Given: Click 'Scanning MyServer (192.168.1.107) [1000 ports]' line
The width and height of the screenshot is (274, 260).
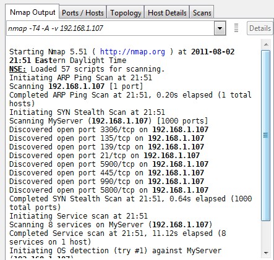Looking at the screenshot, I should (108, 121).
